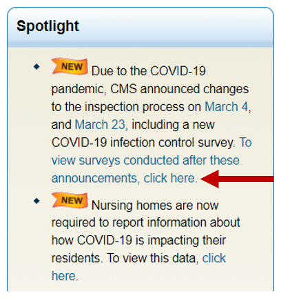Click the diamond bullet before Due to

(x=37, y=67)
